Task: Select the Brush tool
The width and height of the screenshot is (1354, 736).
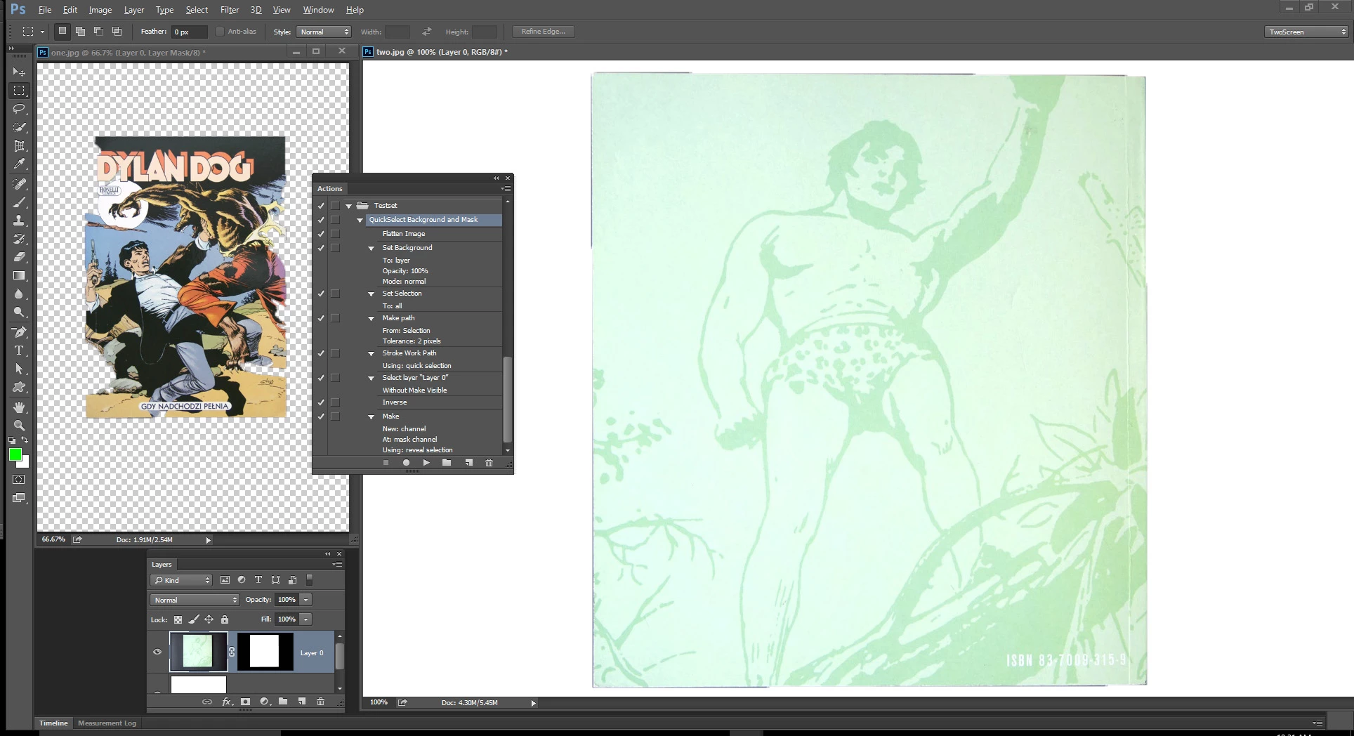Action: pyautogui.click(x=19, y=202)
